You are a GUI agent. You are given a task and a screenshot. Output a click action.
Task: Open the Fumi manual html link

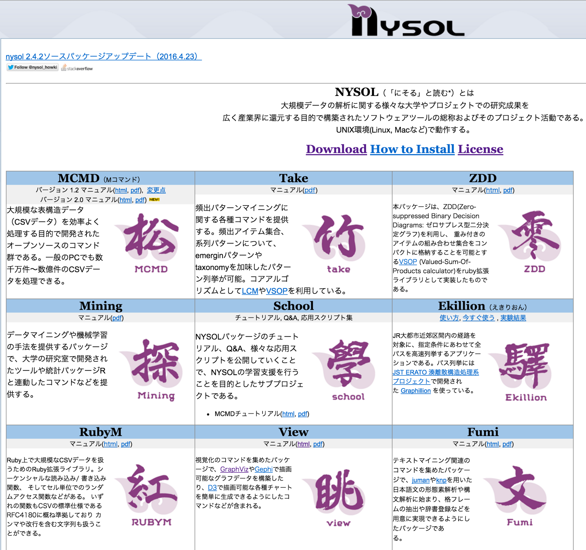[x=493, y=444]
